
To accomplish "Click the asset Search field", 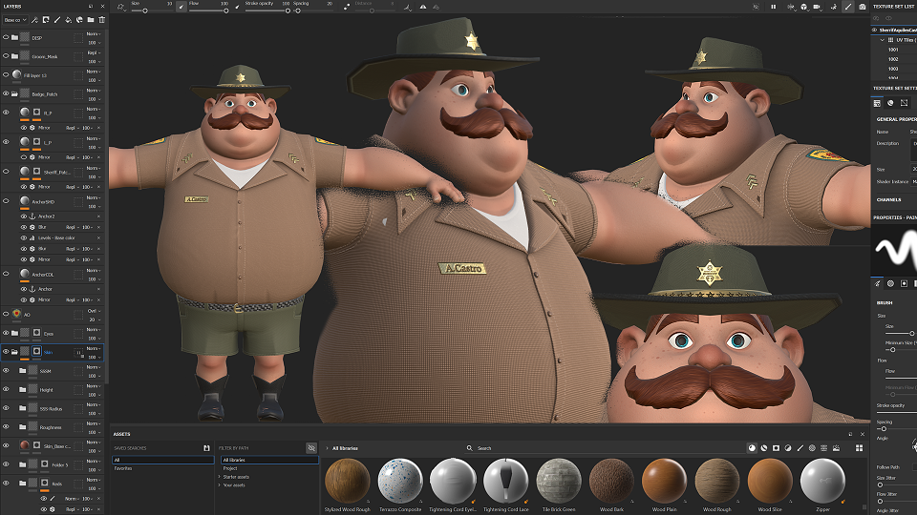I will [603, 448].
